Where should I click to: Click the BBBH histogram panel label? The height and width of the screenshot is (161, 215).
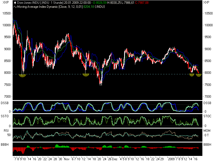click(x=4, y=144)
